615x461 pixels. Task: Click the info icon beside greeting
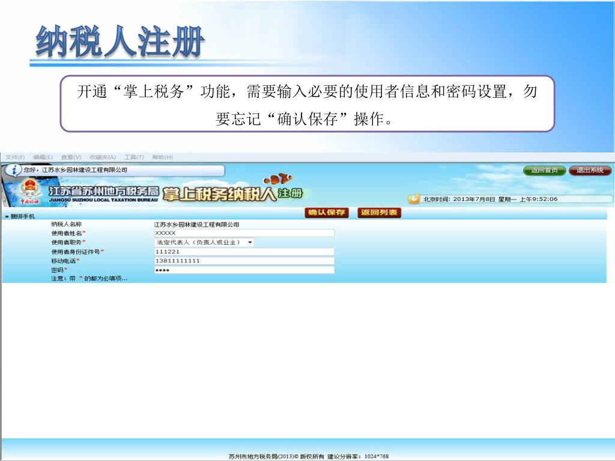coord(14,170)
